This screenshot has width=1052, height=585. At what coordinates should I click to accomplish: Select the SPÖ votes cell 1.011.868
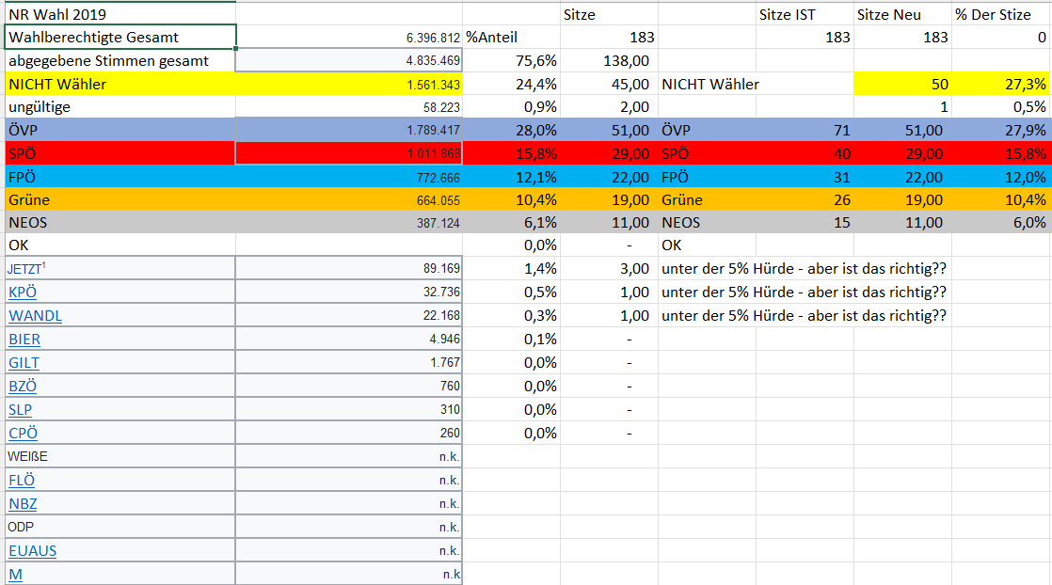point(349,153)
